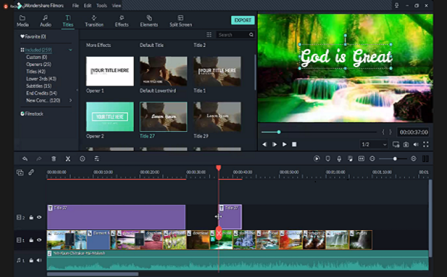
Task: Switch to the Audio tab
Action: (46, 21)
